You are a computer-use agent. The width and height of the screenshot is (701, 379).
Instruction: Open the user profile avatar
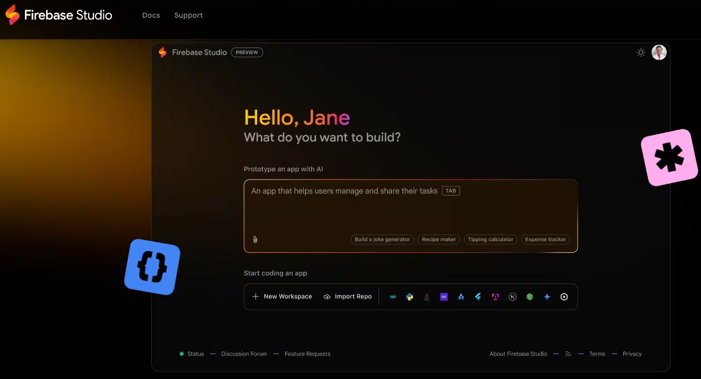(658, 52)
